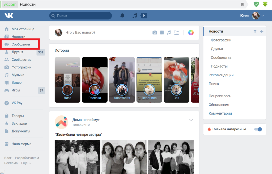This screenshot has height=174, width=272.
Task: Open the notifications bell
Action: (122, 16)
